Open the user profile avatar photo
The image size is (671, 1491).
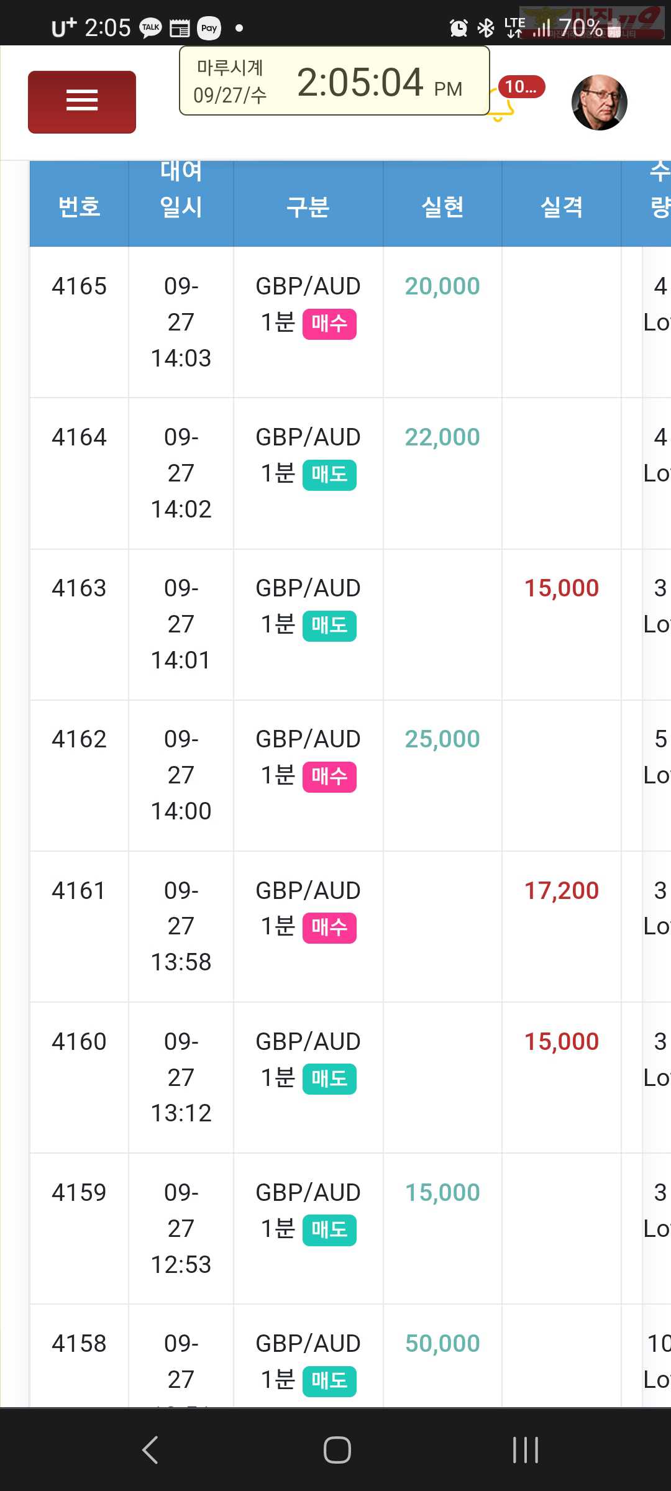click(600, 103)
